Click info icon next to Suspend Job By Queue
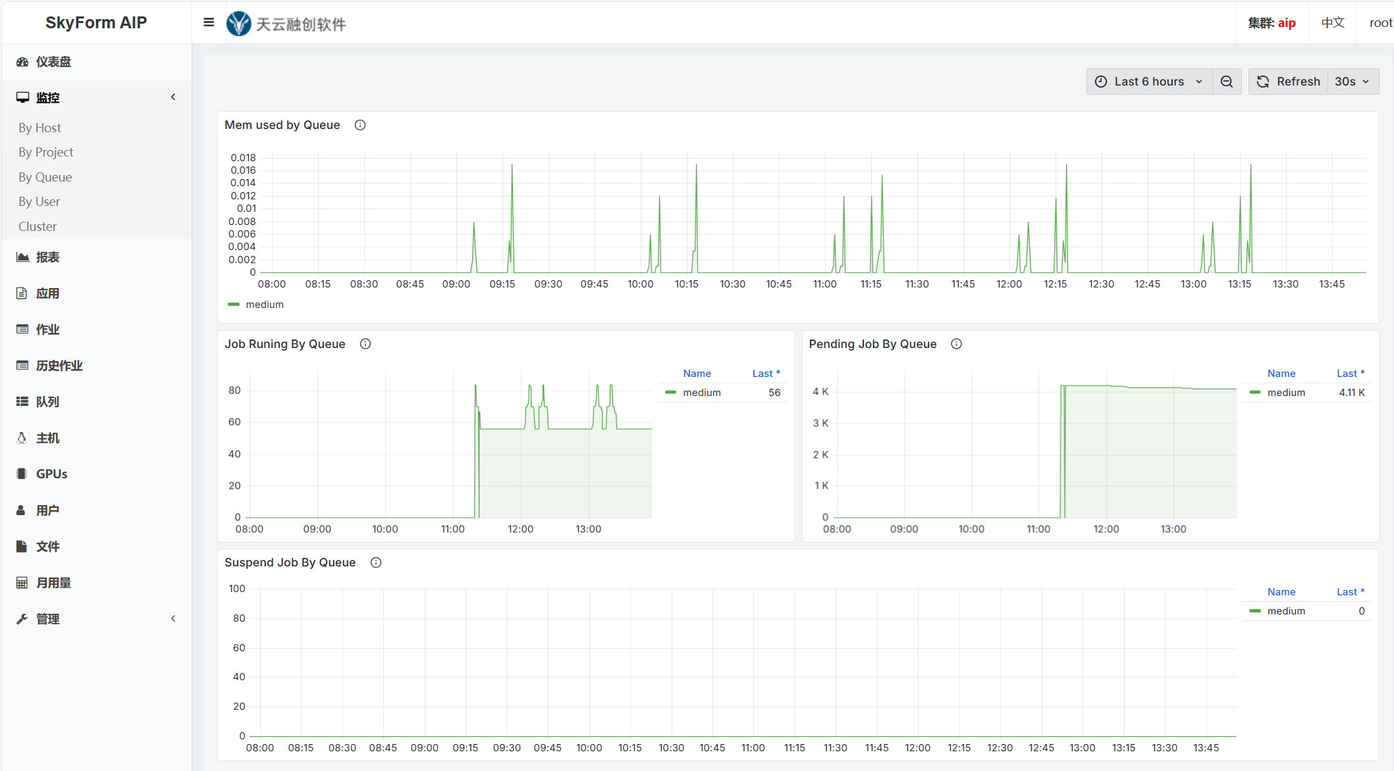 pos(376,562)
